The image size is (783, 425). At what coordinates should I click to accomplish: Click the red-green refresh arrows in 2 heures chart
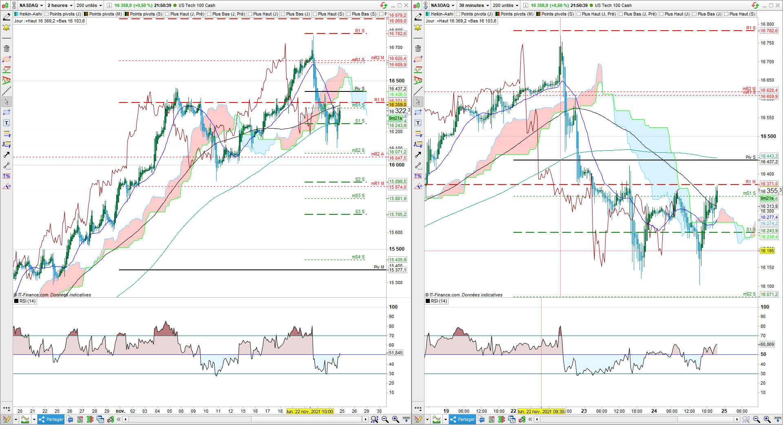tap(384, 5)
